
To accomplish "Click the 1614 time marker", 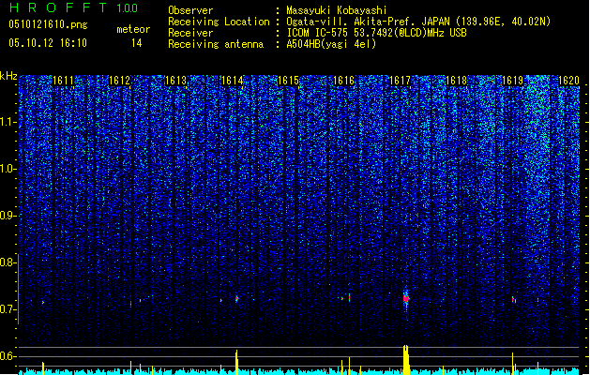I will point(232,81).
